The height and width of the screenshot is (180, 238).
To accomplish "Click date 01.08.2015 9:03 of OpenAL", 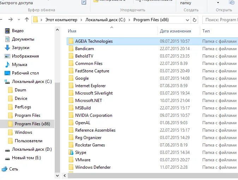I will pos(174,123).
